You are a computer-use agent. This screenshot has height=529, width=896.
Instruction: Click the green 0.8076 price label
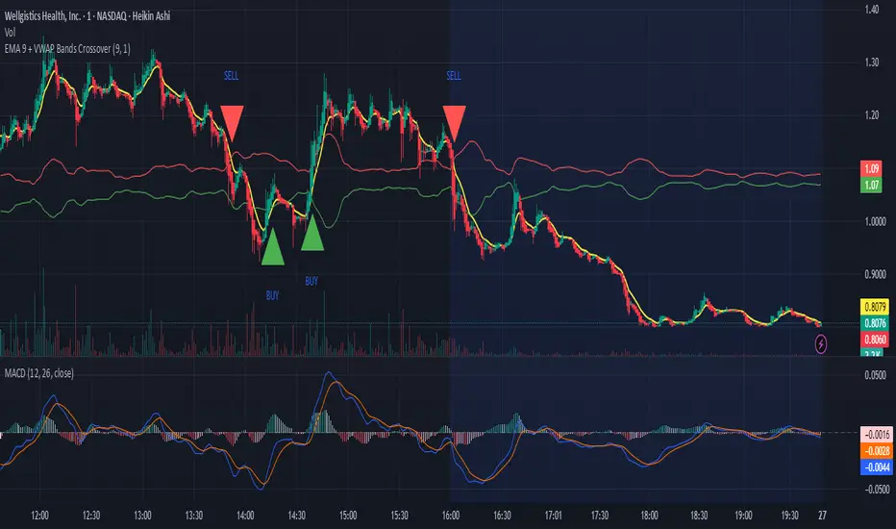[876, 323]
